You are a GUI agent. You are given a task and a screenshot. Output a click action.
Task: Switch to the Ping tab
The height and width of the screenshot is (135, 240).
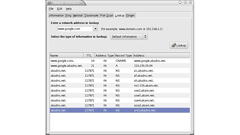coord(68,15)
